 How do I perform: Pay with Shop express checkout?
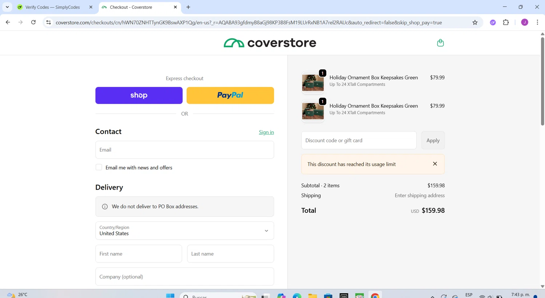139,95
